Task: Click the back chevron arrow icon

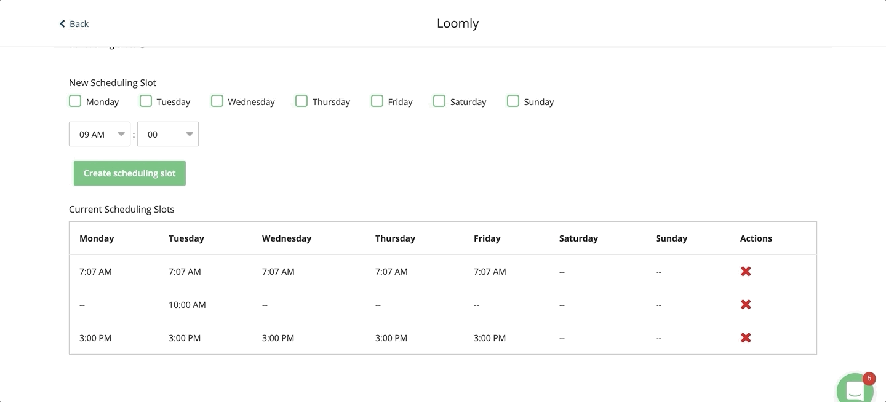Action: coord(62,23)
